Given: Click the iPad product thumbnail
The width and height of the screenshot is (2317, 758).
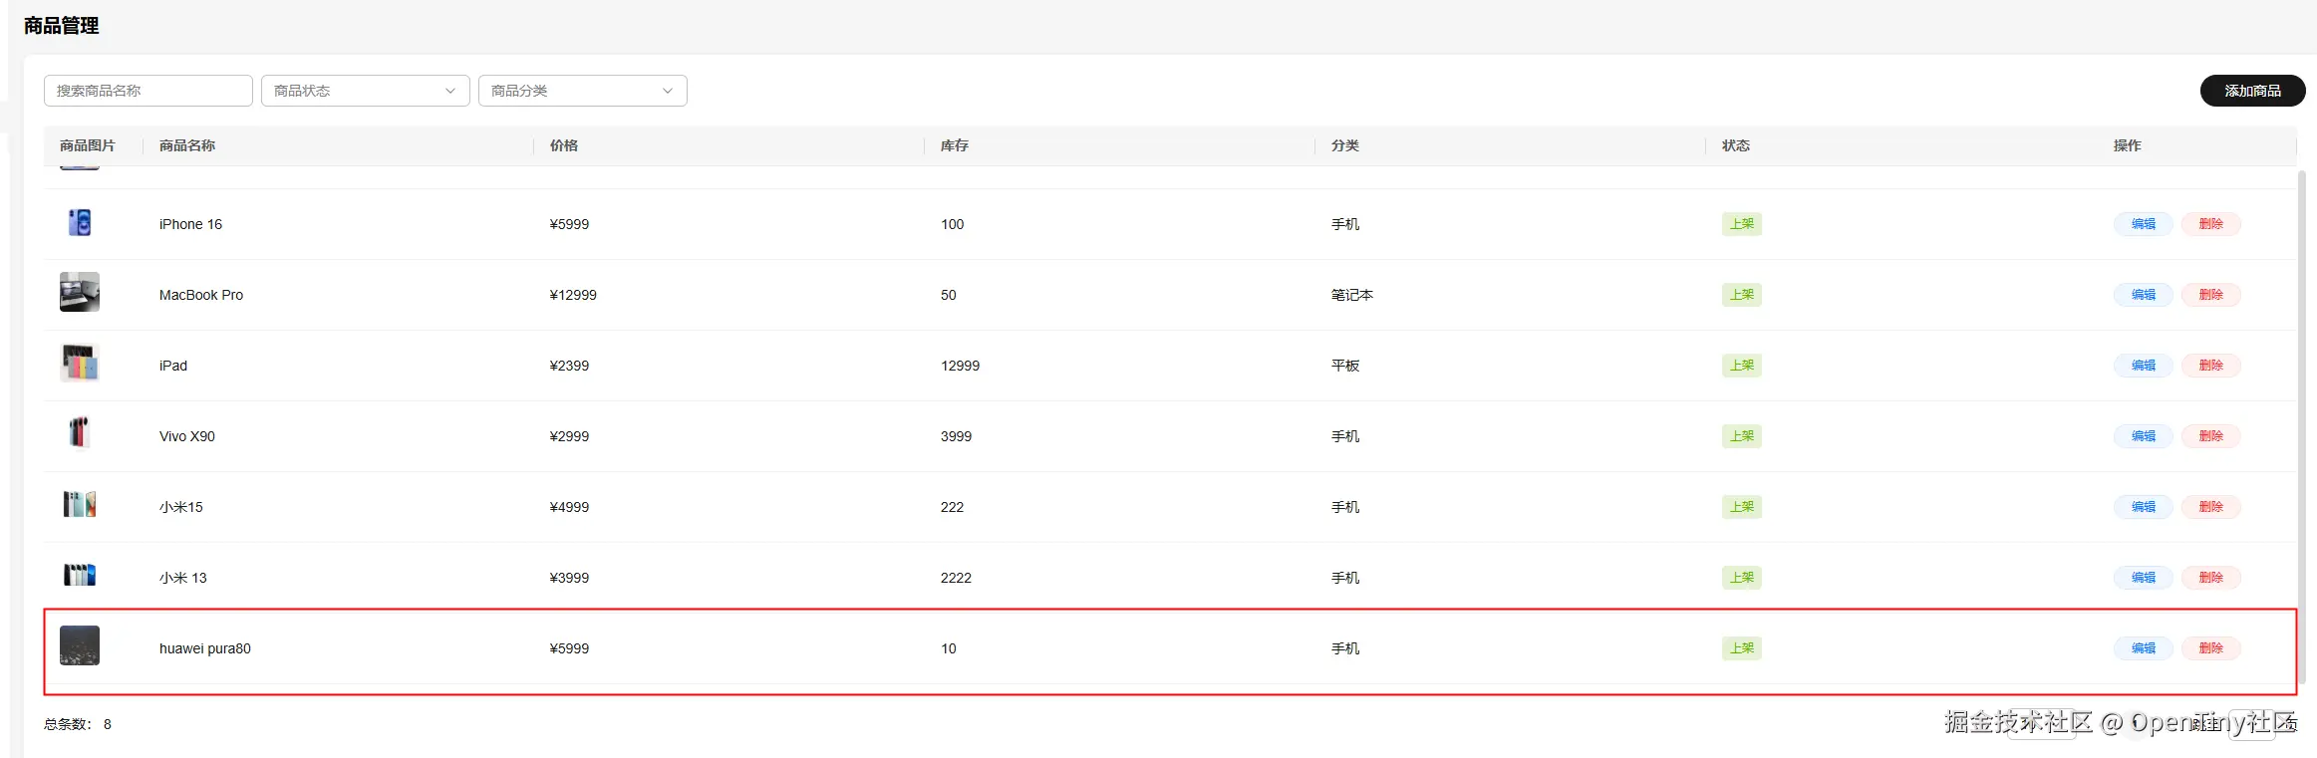Looking at the screenshot, I should tap(80, 364).
